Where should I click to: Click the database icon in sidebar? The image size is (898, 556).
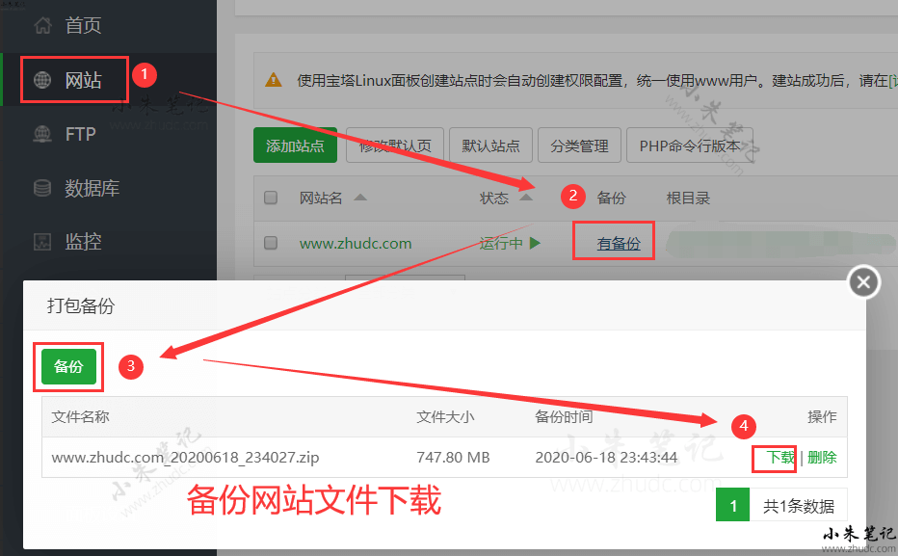[x=43, y=188]
